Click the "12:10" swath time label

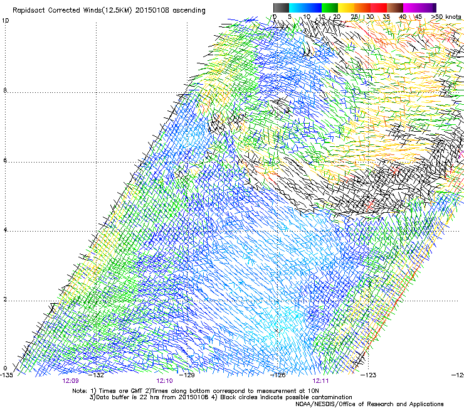coord(164,381)
